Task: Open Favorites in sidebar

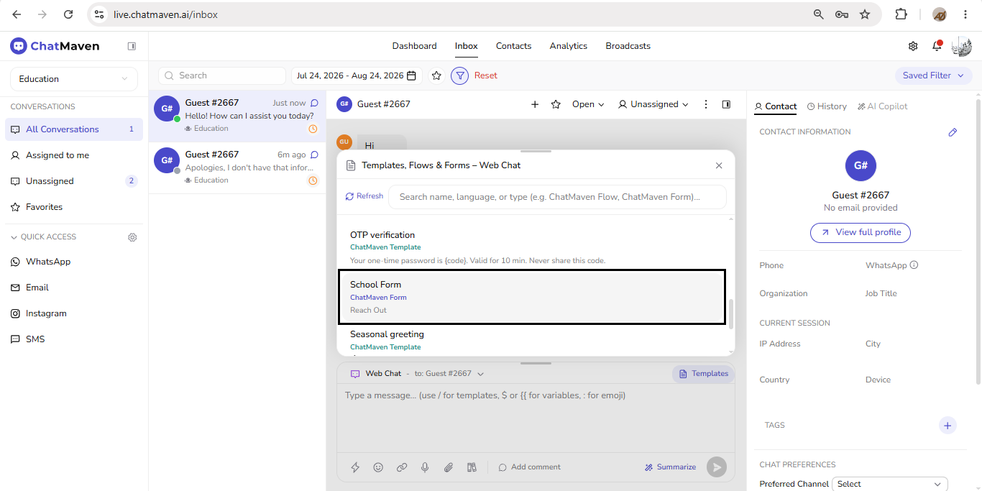Action: click(x=74, y=207)
